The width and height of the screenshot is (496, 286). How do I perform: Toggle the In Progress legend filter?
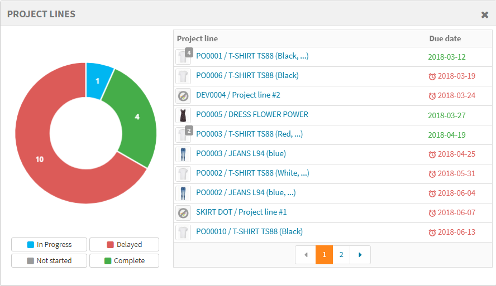click(49, 245)
